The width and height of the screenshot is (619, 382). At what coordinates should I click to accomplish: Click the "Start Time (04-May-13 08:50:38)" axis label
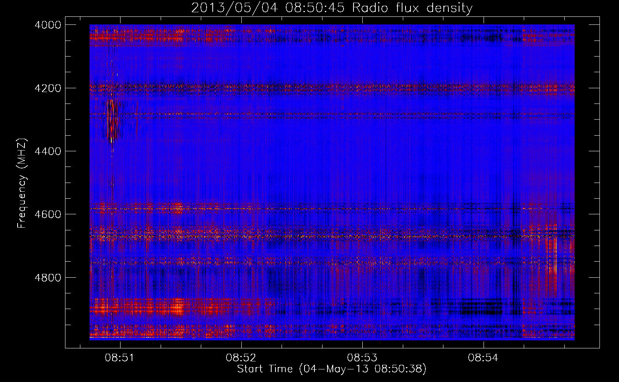pos(332,369)
